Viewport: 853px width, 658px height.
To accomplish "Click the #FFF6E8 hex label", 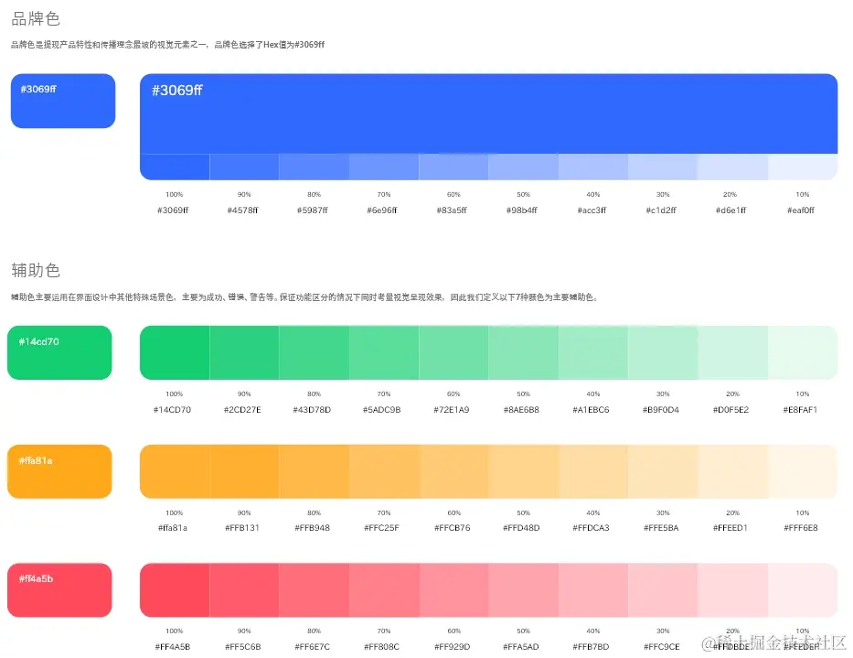I will click(801, 528).
